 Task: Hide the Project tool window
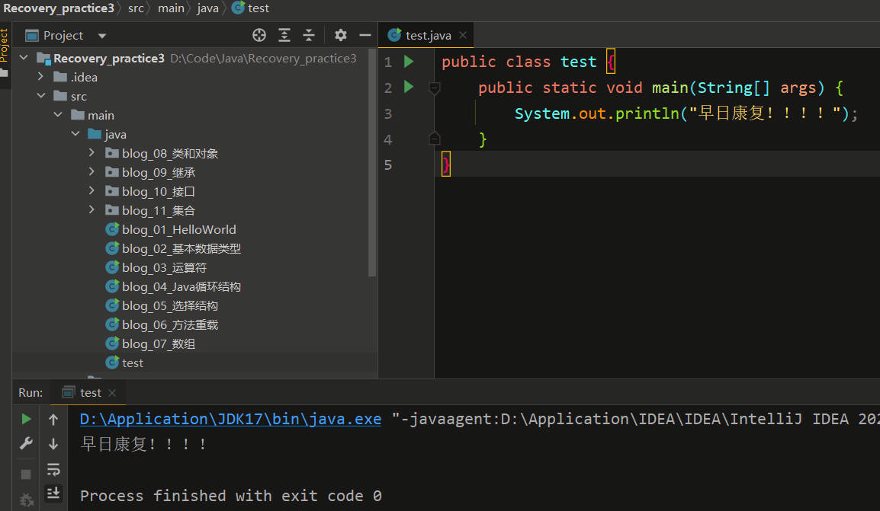(x=365, y=35)
